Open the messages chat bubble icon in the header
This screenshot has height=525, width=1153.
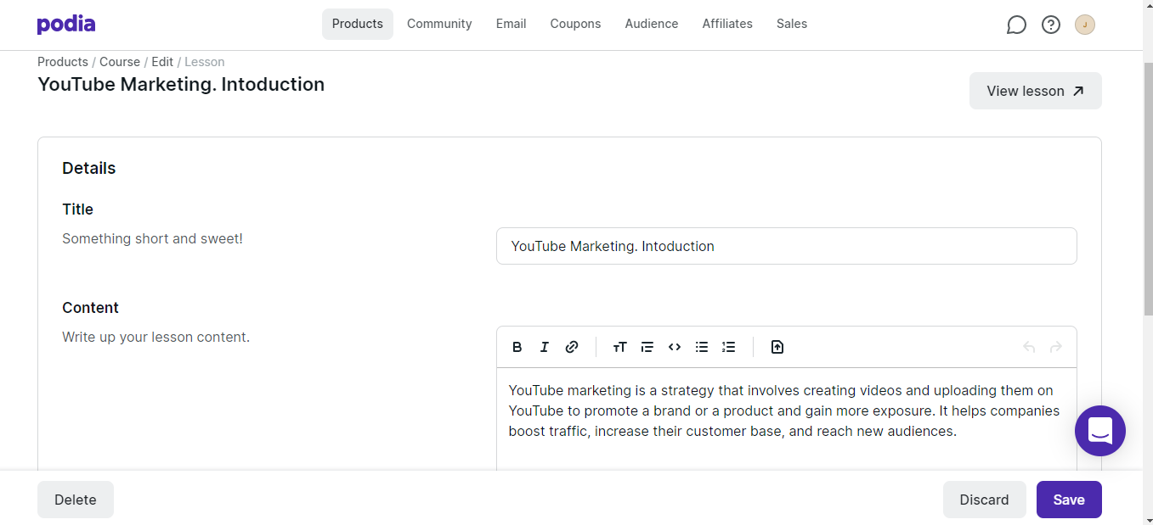[1016, 25]
